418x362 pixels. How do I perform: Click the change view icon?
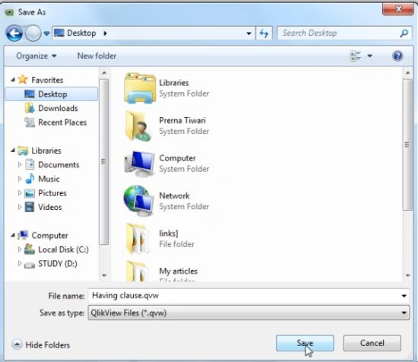point(356,56)
